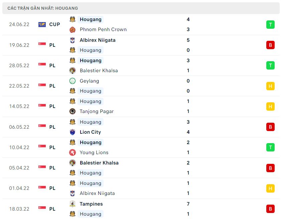
Task: Click red B badge for Albirex Niigata loss
Action: 270,45
